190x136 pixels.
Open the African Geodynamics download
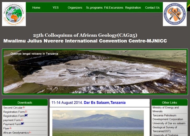(16, 133)
